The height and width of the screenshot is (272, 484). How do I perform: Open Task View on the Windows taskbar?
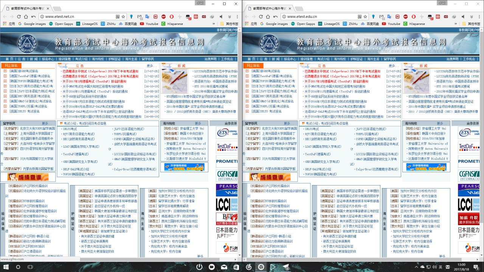30,267
